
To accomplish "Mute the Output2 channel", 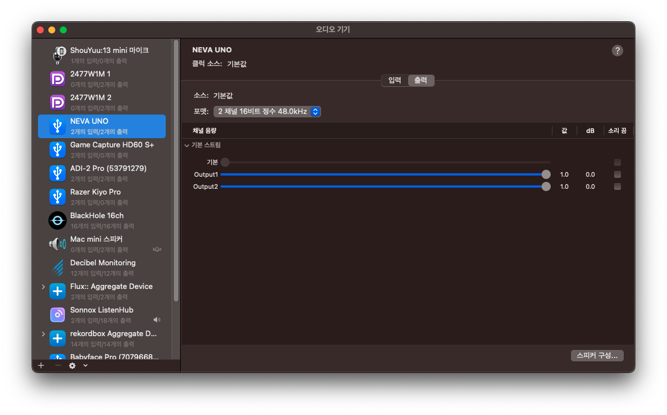I will (x=618, y=186).
